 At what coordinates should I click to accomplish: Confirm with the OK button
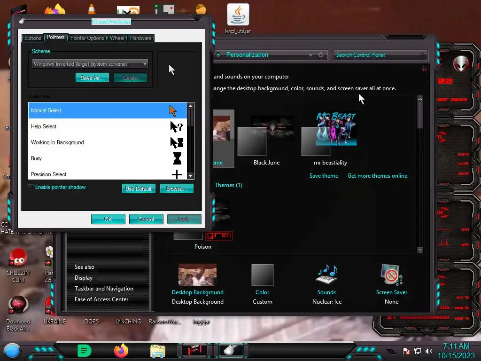pyautogui.click(x=108, y=219)
